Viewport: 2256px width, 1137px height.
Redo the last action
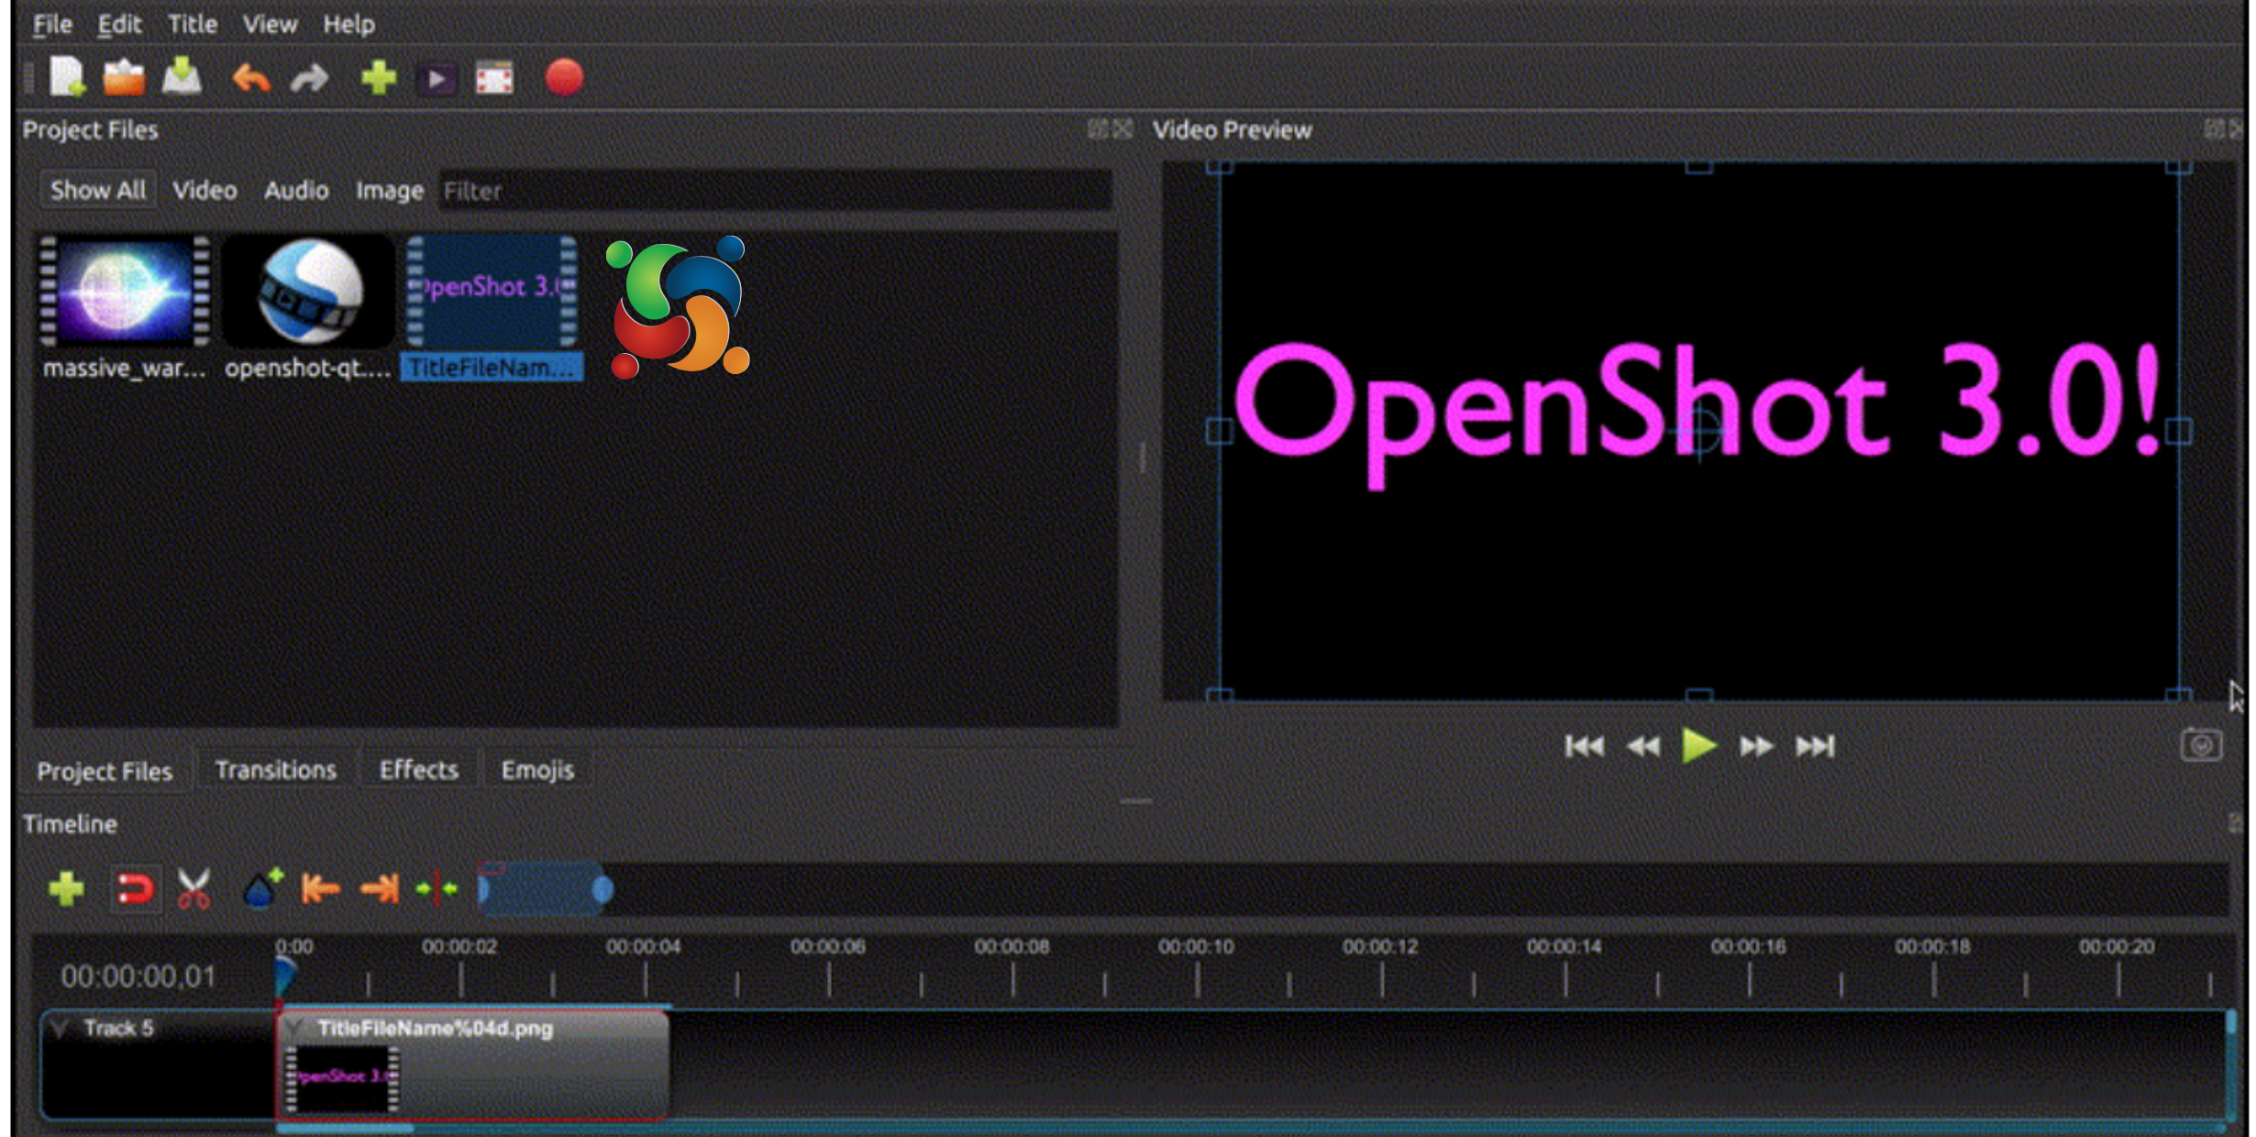pos(309,79)
